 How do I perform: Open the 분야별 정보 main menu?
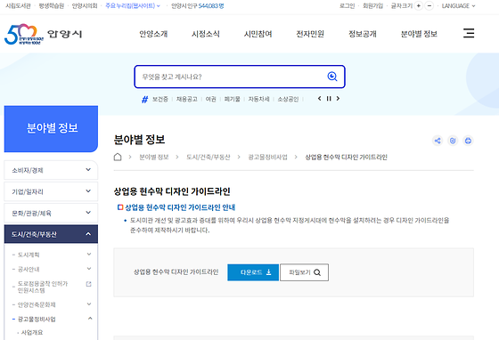(x=419, y=34)
